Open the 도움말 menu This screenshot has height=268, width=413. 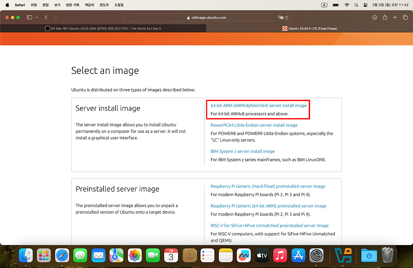119,5
